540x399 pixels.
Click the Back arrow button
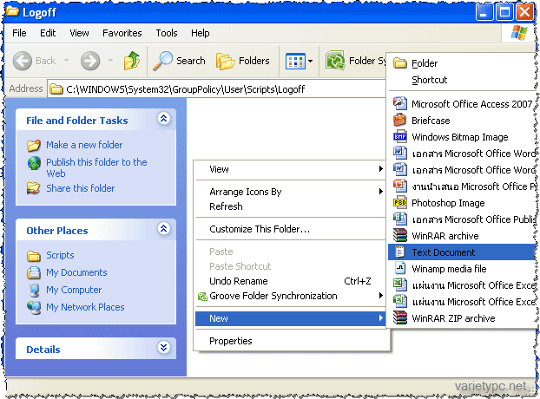(23, 61)
